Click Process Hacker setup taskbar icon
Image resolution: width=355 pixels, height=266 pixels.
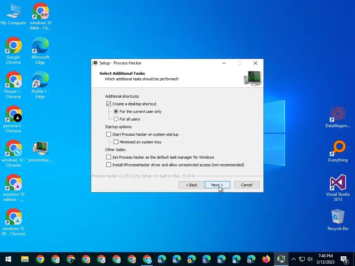pyautogui.click(x=281, y=259)
